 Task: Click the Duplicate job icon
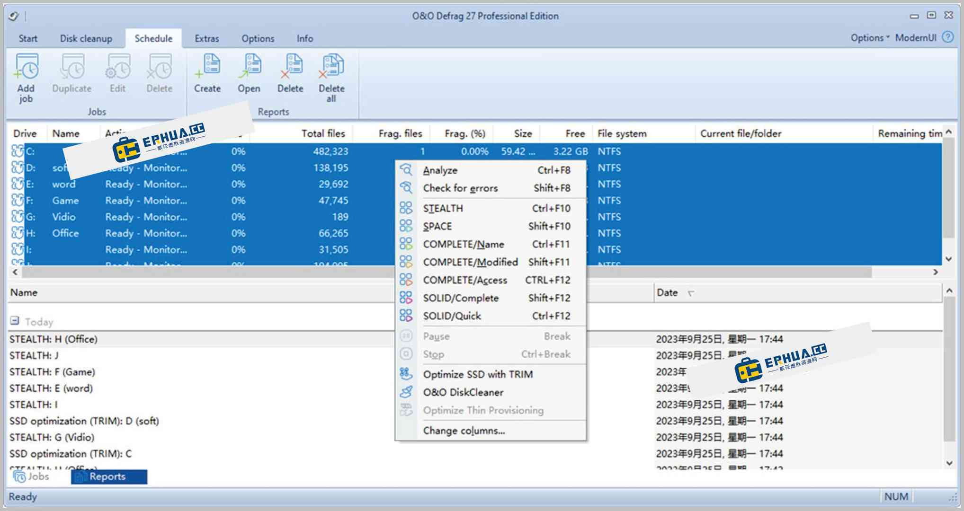click(71, 67)
